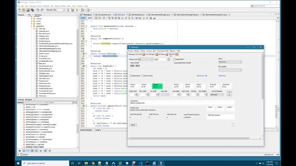This screenshot has width=296, height=166.
Task: Open the Unit of Measure dropdown
Action: click(x=217, y=95)
